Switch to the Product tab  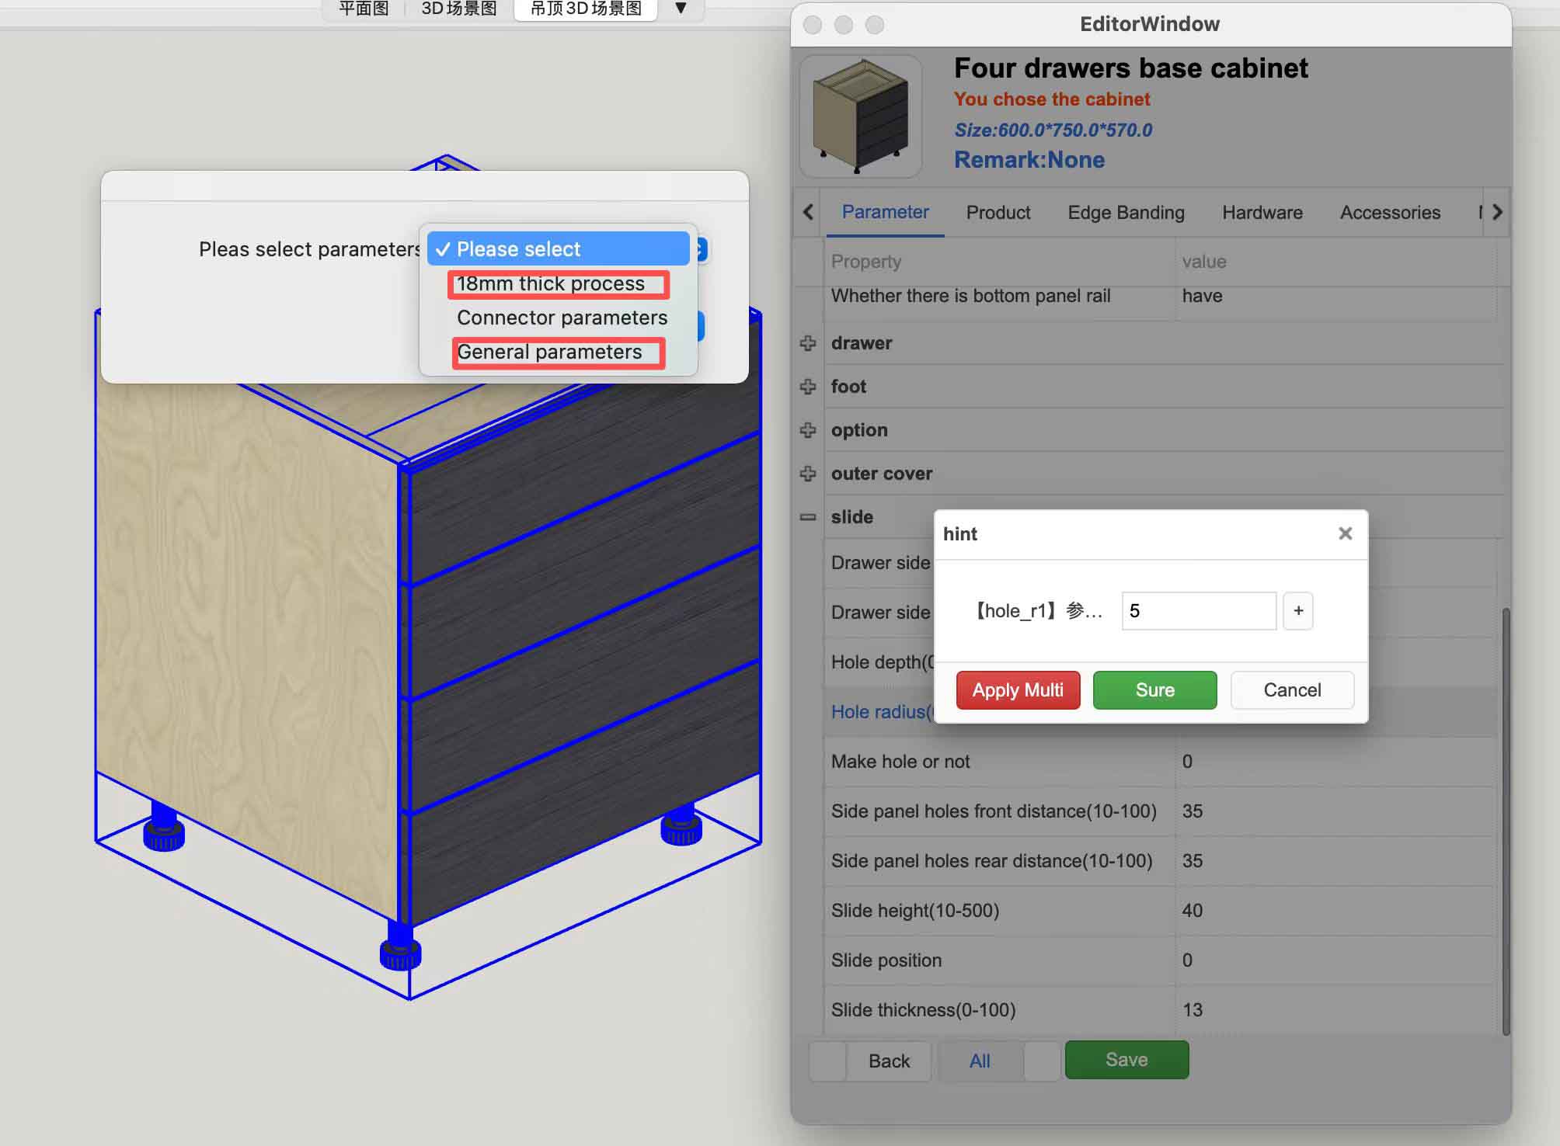click(998, 212)
